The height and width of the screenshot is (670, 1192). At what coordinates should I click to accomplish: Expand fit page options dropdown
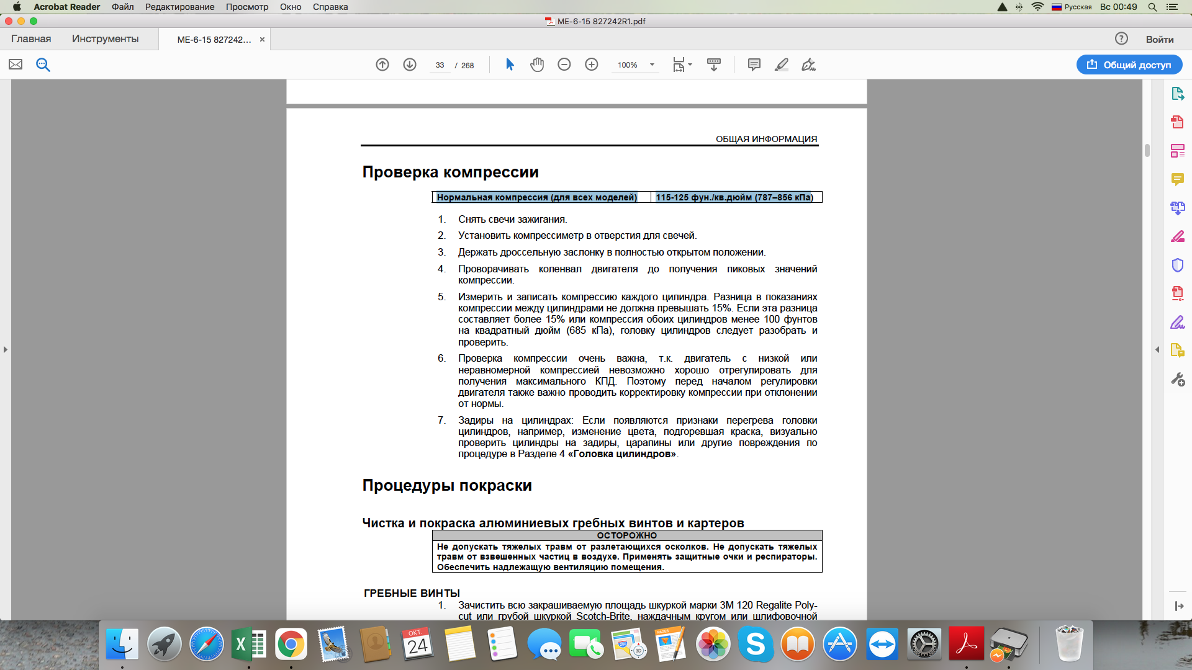[x=690, y=65]
